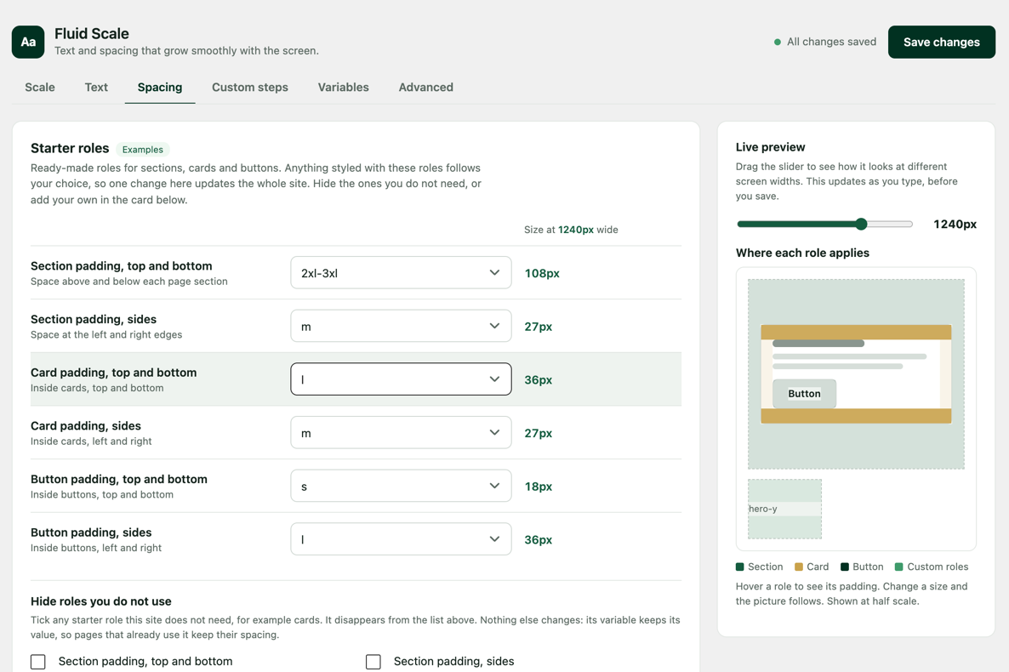Viewport: 1009px width, 672px height.
Task: Tick the Section padding, sides checkbox
Action: point(373,662)
